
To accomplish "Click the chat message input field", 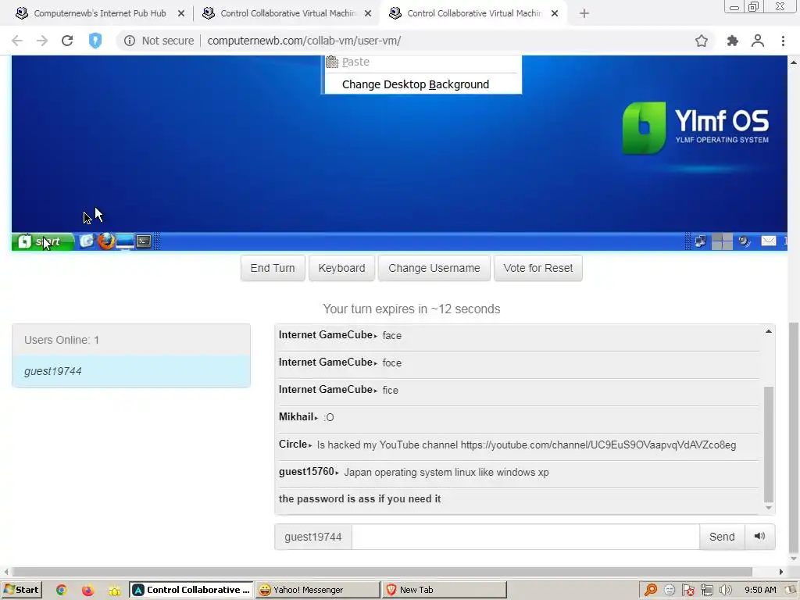I will click(525, 537).
